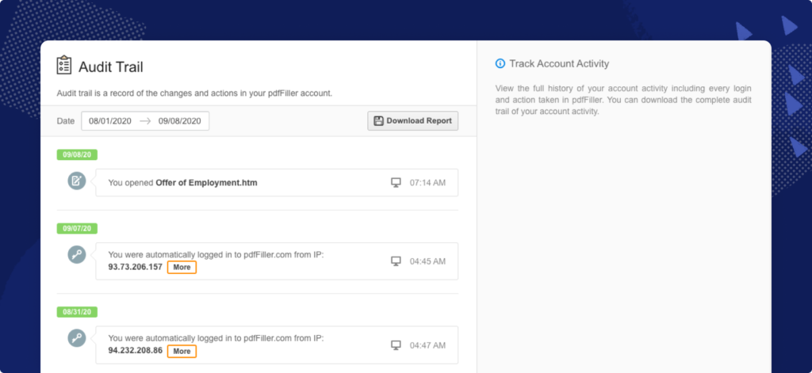Click the key icon for the 94.232.208.86 login
The image size is (812, 373).
point(77,338)
